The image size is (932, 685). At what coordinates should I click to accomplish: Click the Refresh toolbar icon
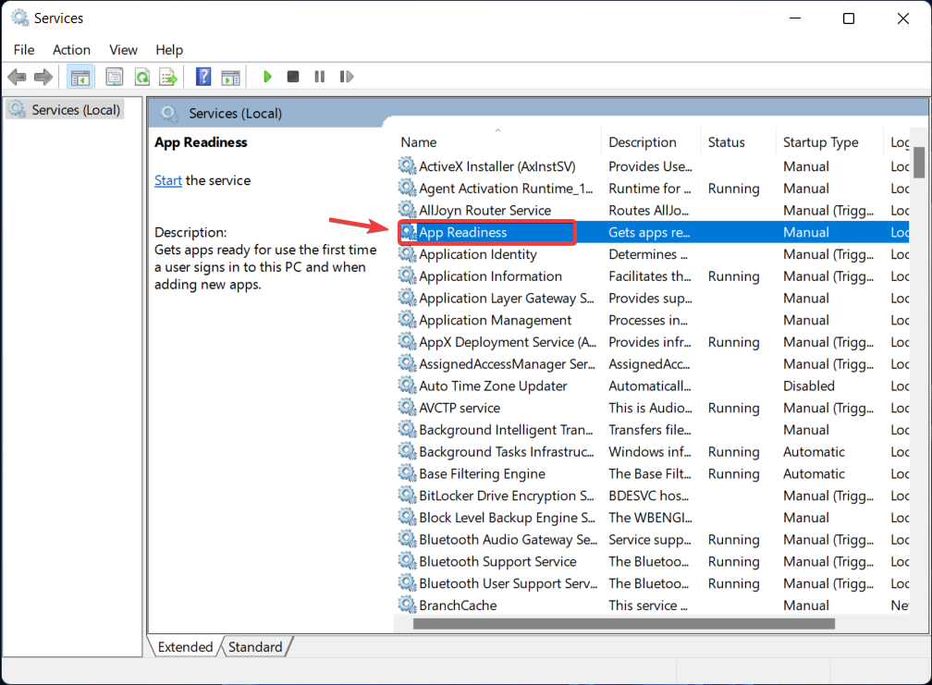[x=141, y=77]
